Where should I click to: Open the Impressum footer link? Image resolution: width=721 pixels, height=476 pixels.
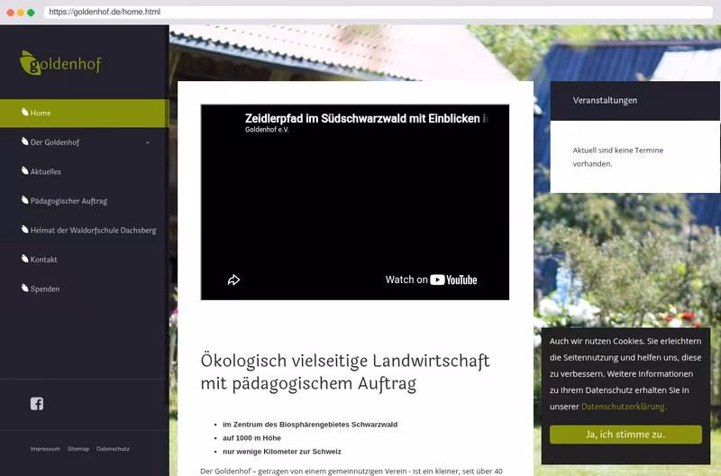[45, 448]
